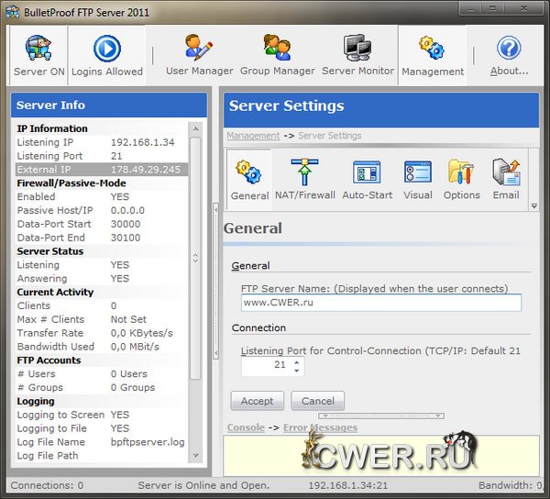Image resolution: width=550 pixels, height=499 pixels.
Task: Click the console panel collapse bar
Action: pyautogui.click(x=381, y=416)
